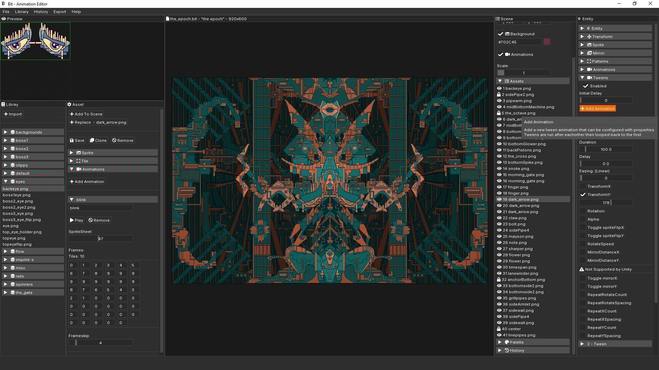This screenshot has height=370, width=659.
Task: Uncheck the Background checkbox in Scene panel
Action: pyautogui.click(x=500, y=34)
